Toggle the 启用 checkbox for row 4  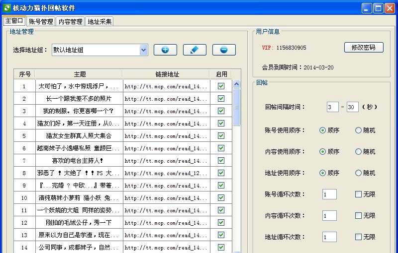click(x=221, y=124)
